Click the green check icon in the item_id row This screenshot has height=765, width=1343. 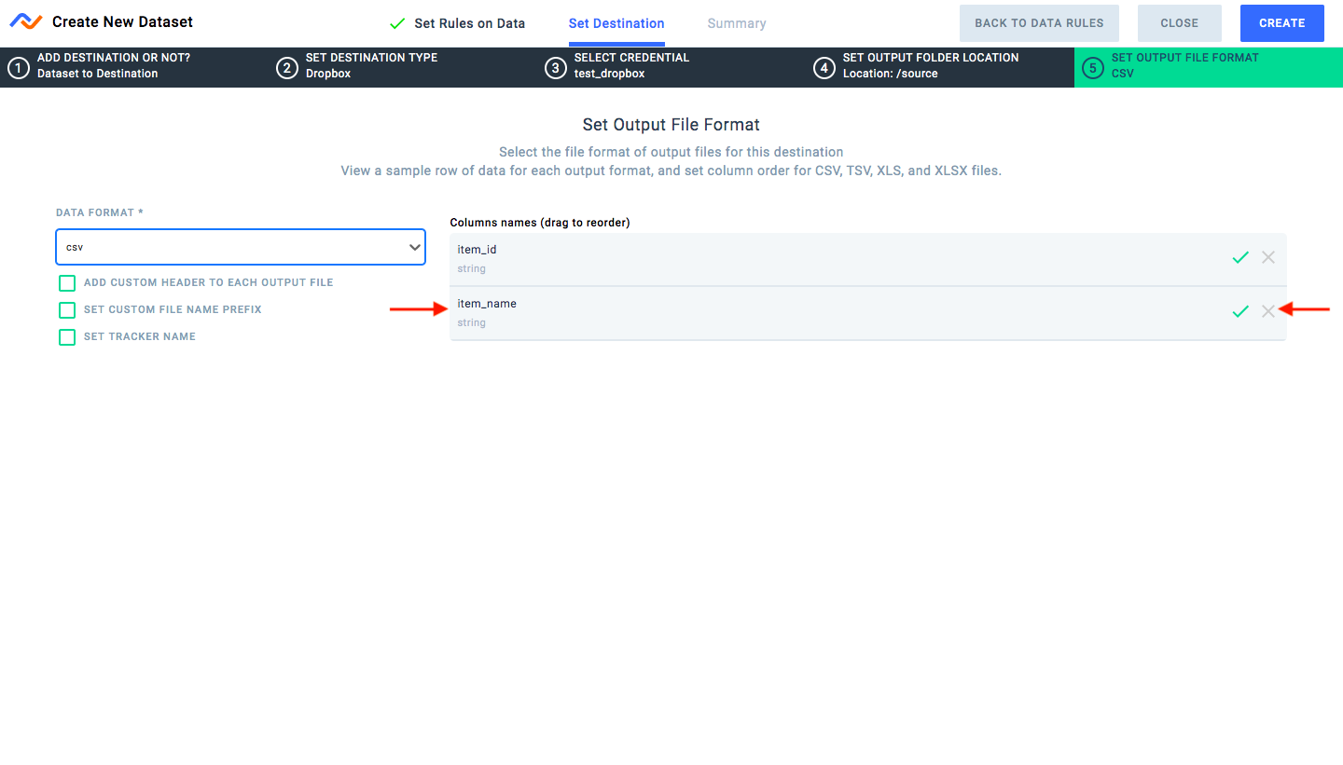coord(1239,258)
